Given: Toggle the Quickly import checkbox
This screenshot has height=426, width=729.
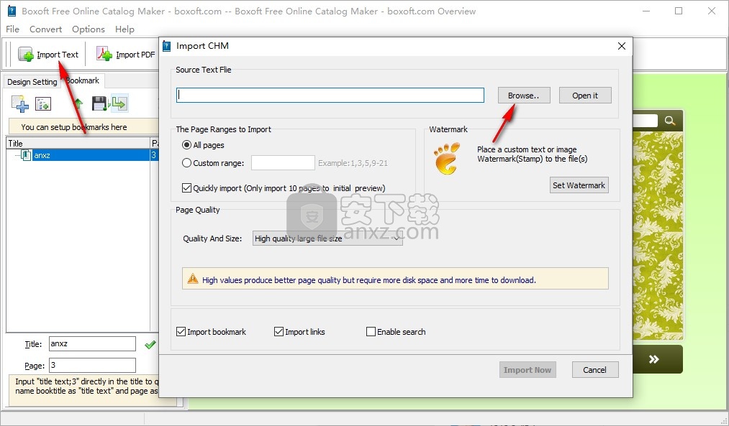Looking at the screenshot, I should 186,188.
